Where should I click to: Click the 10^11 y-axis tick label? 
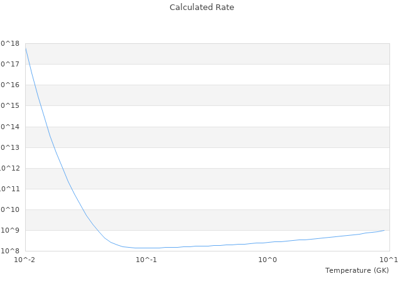click(x=10, y=189)
